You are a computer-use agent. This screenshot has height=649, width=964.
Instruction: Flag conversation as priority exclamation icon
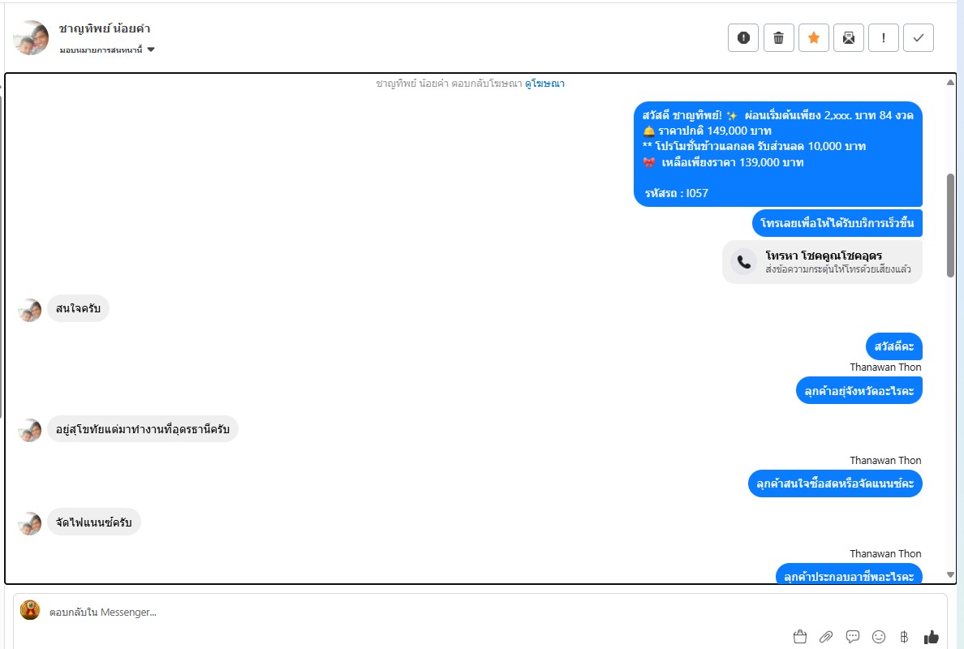point(884,38)
